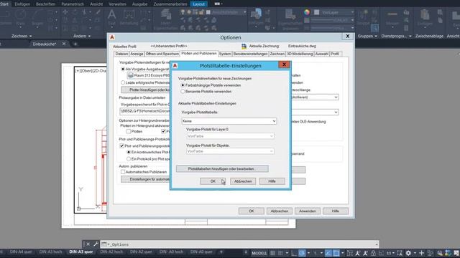Select the Text tool in the ribbon
The height and width of the screenshot is (258, 460).
pos(111,17)
